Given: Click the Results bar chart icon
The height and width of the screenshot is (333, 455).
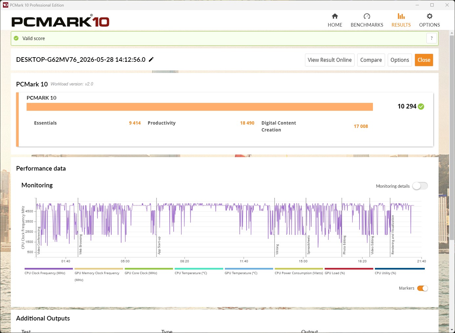Looking at the screenshot, I should 401,16.
